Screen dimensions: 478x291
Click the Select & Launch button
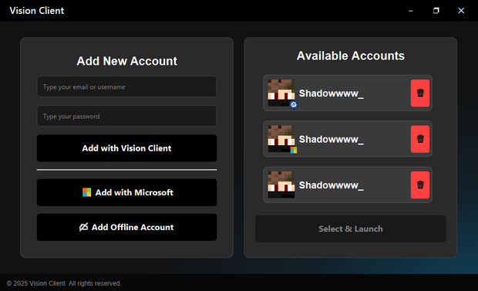pos(350,228)
